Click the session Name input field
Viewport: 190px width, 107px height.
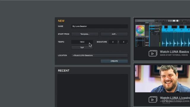99,26
